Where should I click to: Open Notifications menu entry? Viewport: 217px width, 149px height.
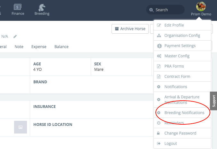[182, 87]
